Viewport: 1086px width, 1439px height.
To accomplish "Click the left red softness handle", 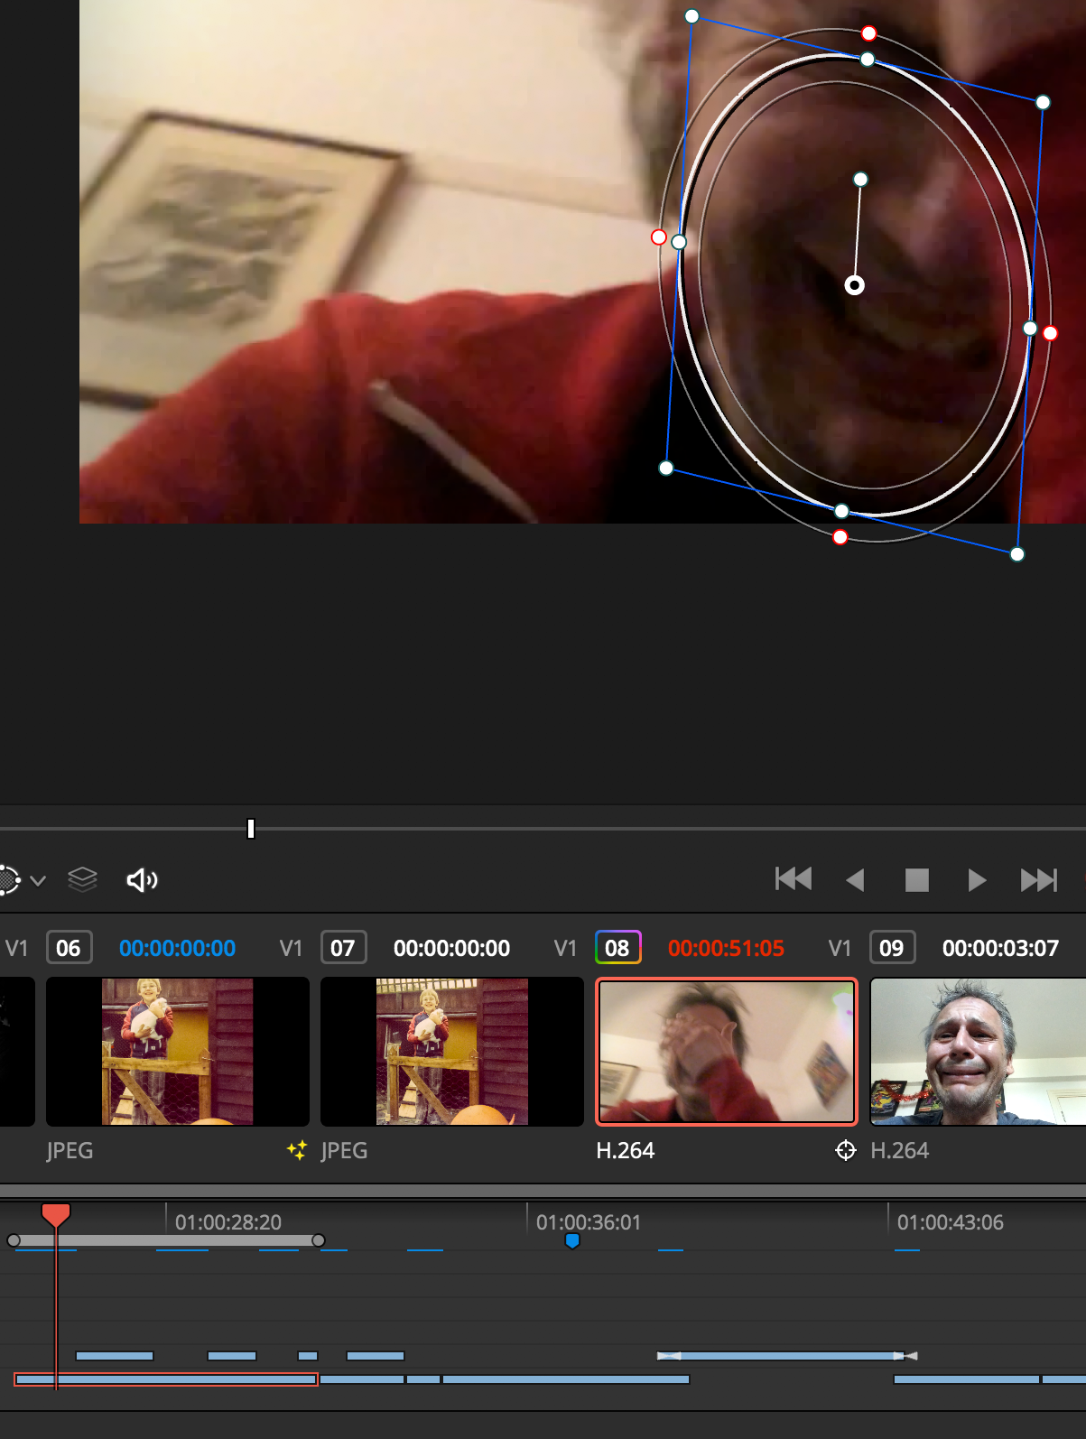I will click(x=659, y=237).
